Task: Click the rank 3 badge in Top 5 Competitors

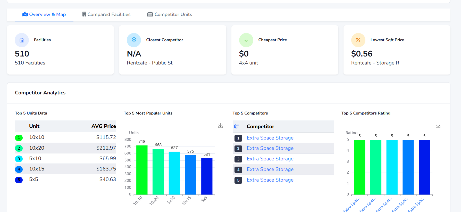Action: pos(238,159)
